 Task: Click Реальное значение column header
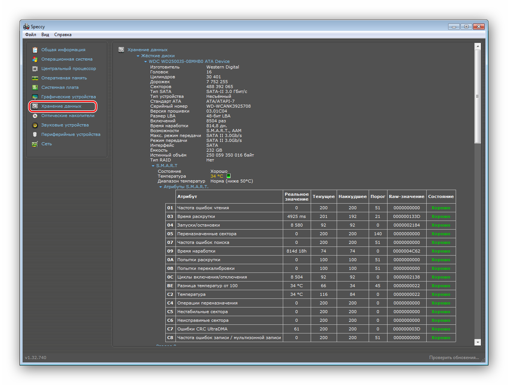point(297,196)
